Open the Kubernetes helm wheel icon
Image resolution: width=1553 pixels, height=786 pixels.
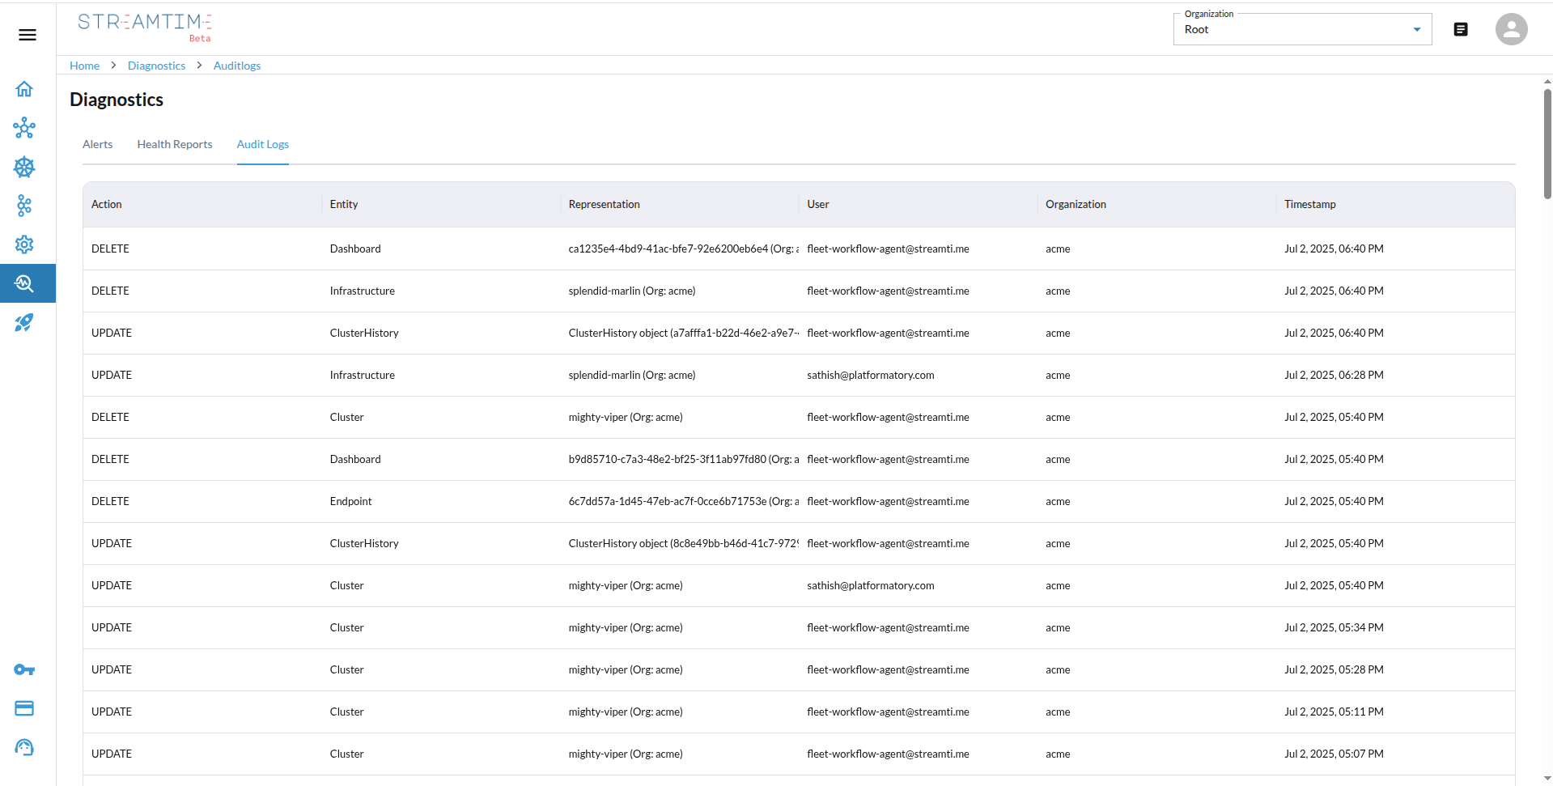(24, 167)
